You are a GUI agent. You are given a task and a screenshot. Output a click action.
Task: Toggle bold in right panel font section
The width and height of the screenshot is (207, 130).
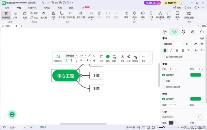(165, 51)
